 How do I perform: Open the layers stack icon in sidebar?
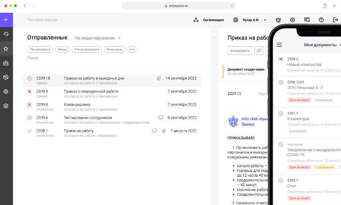6,106
